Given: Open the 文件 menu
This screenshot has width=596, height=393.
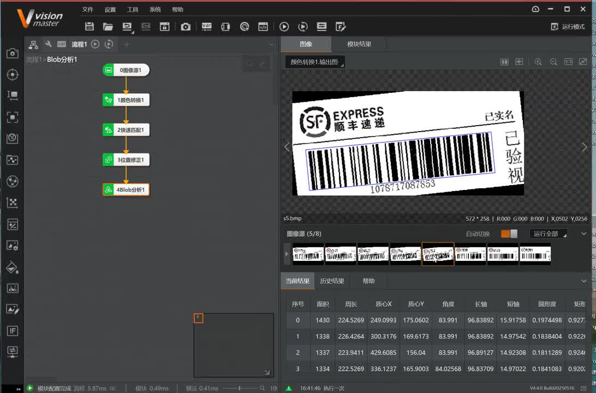Looking at the screenshot, I should (87, 9).
